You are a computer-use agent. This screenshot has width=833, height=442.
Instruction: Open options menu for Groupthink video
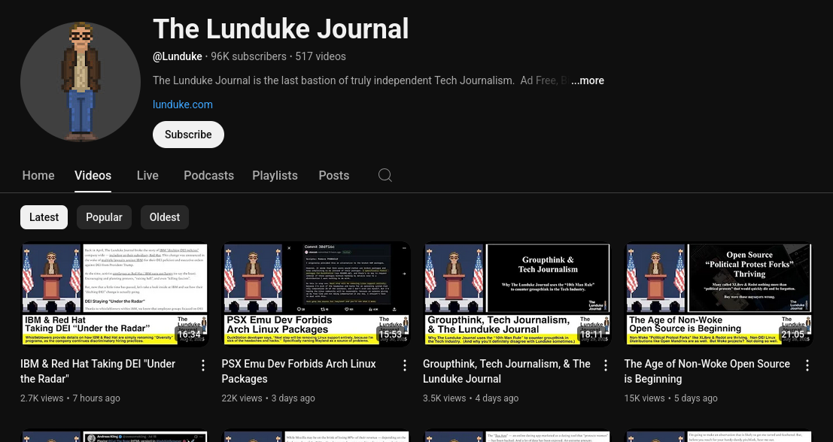[x=606, y=365]
